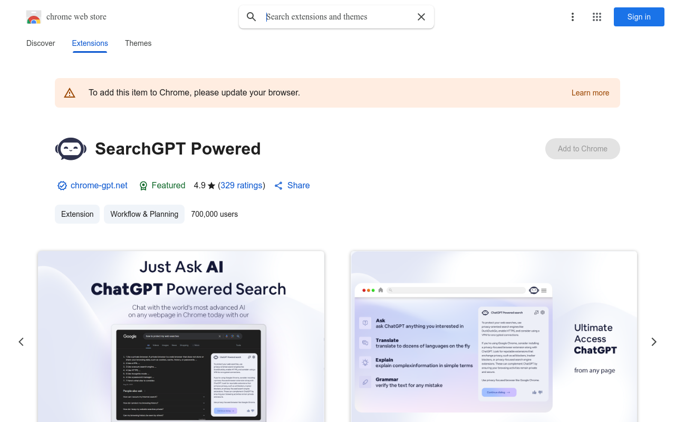The width and height of the screenshot is (675, 422).
Task: Click the search magnifier icon
Action: [252, 17]
